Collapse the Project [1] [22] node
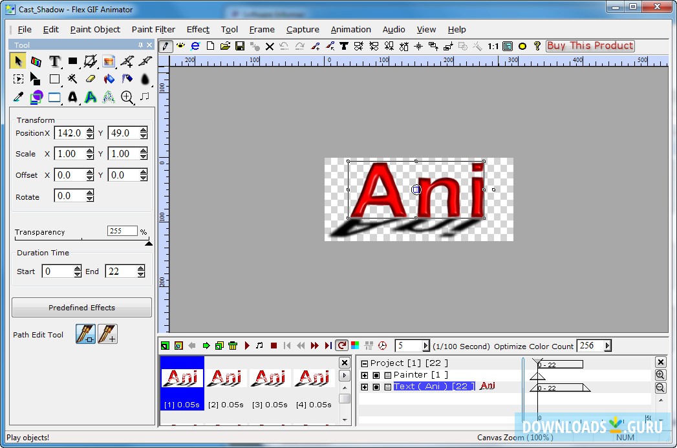 click(364, 363)
